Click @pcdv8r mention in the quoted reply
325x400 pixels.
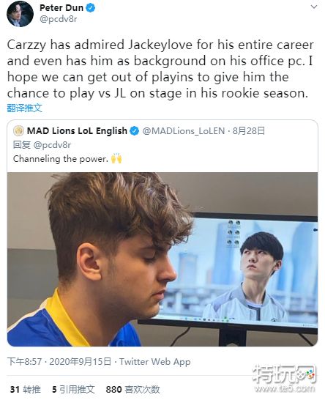pos(52,145)
